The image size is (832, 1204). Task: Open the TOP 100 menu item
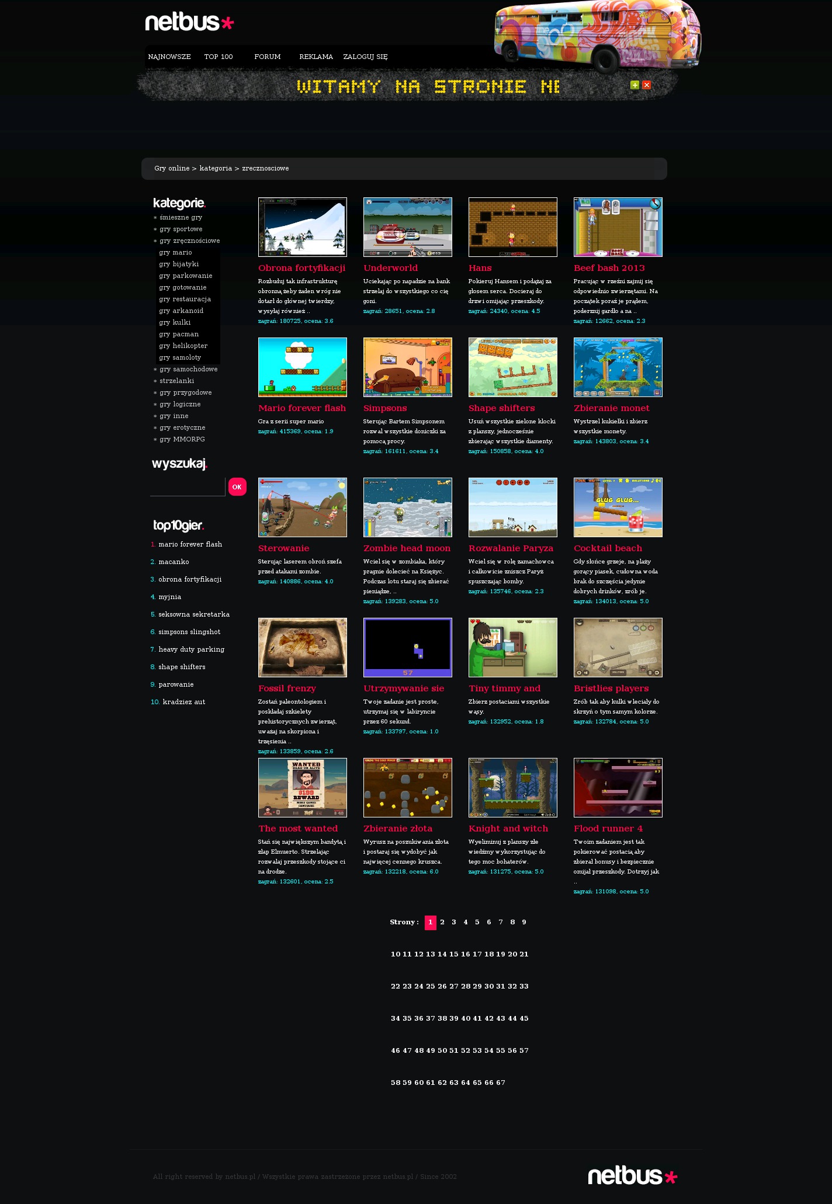219,57
